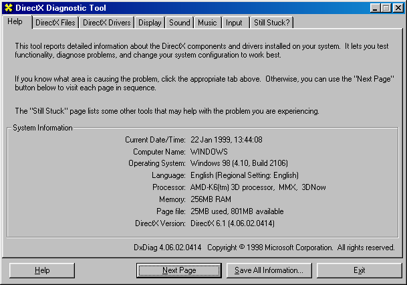
Task: Switch to the Display tab
Action: (150, 23)
